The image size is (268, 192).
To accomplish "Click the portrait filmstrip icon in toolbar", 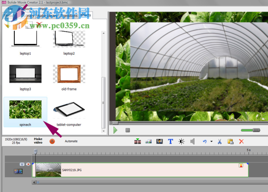I will point(159,141).
